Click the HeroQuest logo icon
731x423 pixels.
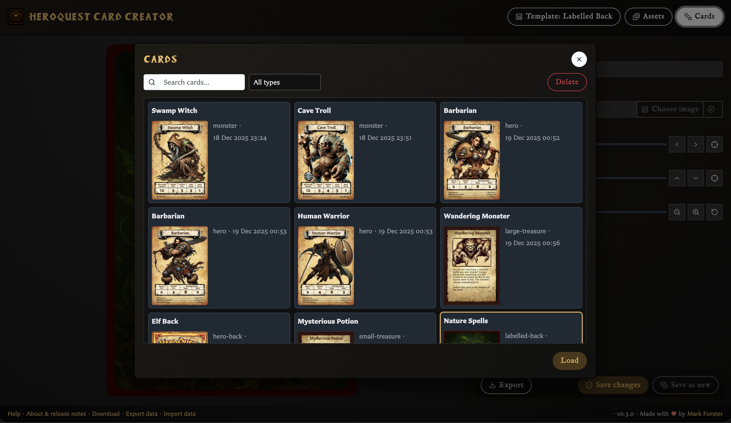[x=16, y=16]
